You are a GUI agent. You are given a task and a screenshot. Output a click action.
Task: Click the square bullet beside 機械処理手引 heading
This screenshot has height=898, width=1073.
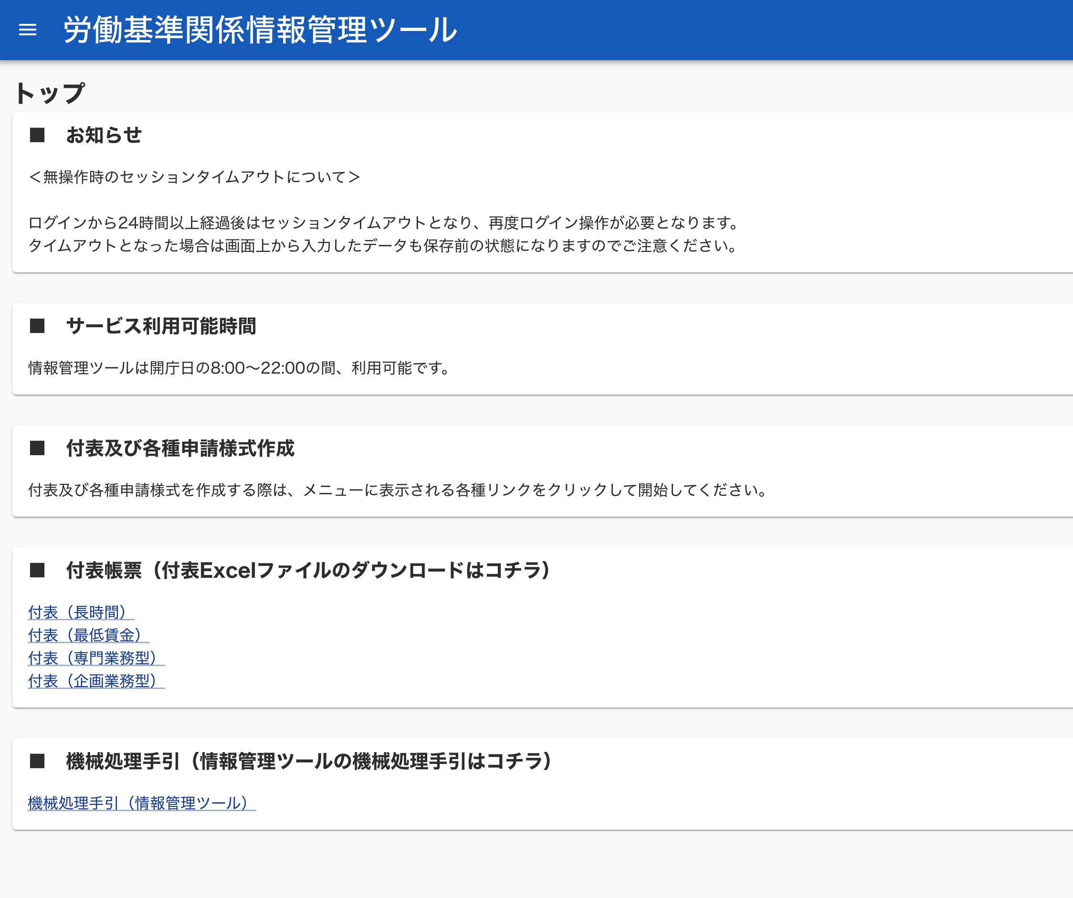tap(37, 761)
